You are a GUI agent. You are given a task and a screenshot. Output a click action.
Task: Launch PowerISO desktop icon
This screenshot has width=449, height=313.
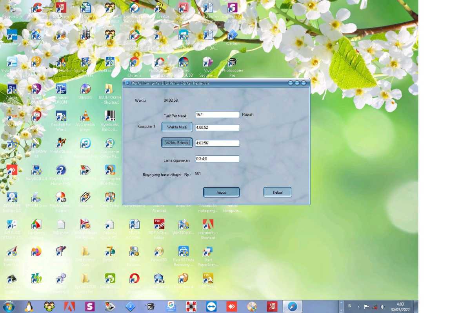[x=159, y=252]
